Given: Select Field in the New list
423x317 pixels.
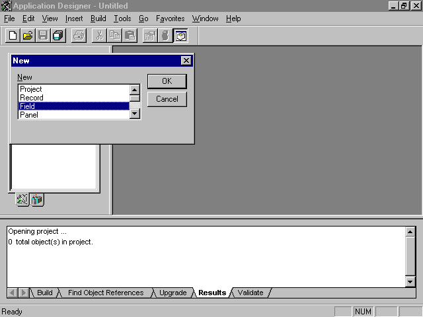Looking at the screenshot, I should pyautogui.click(x=73, y=106).
